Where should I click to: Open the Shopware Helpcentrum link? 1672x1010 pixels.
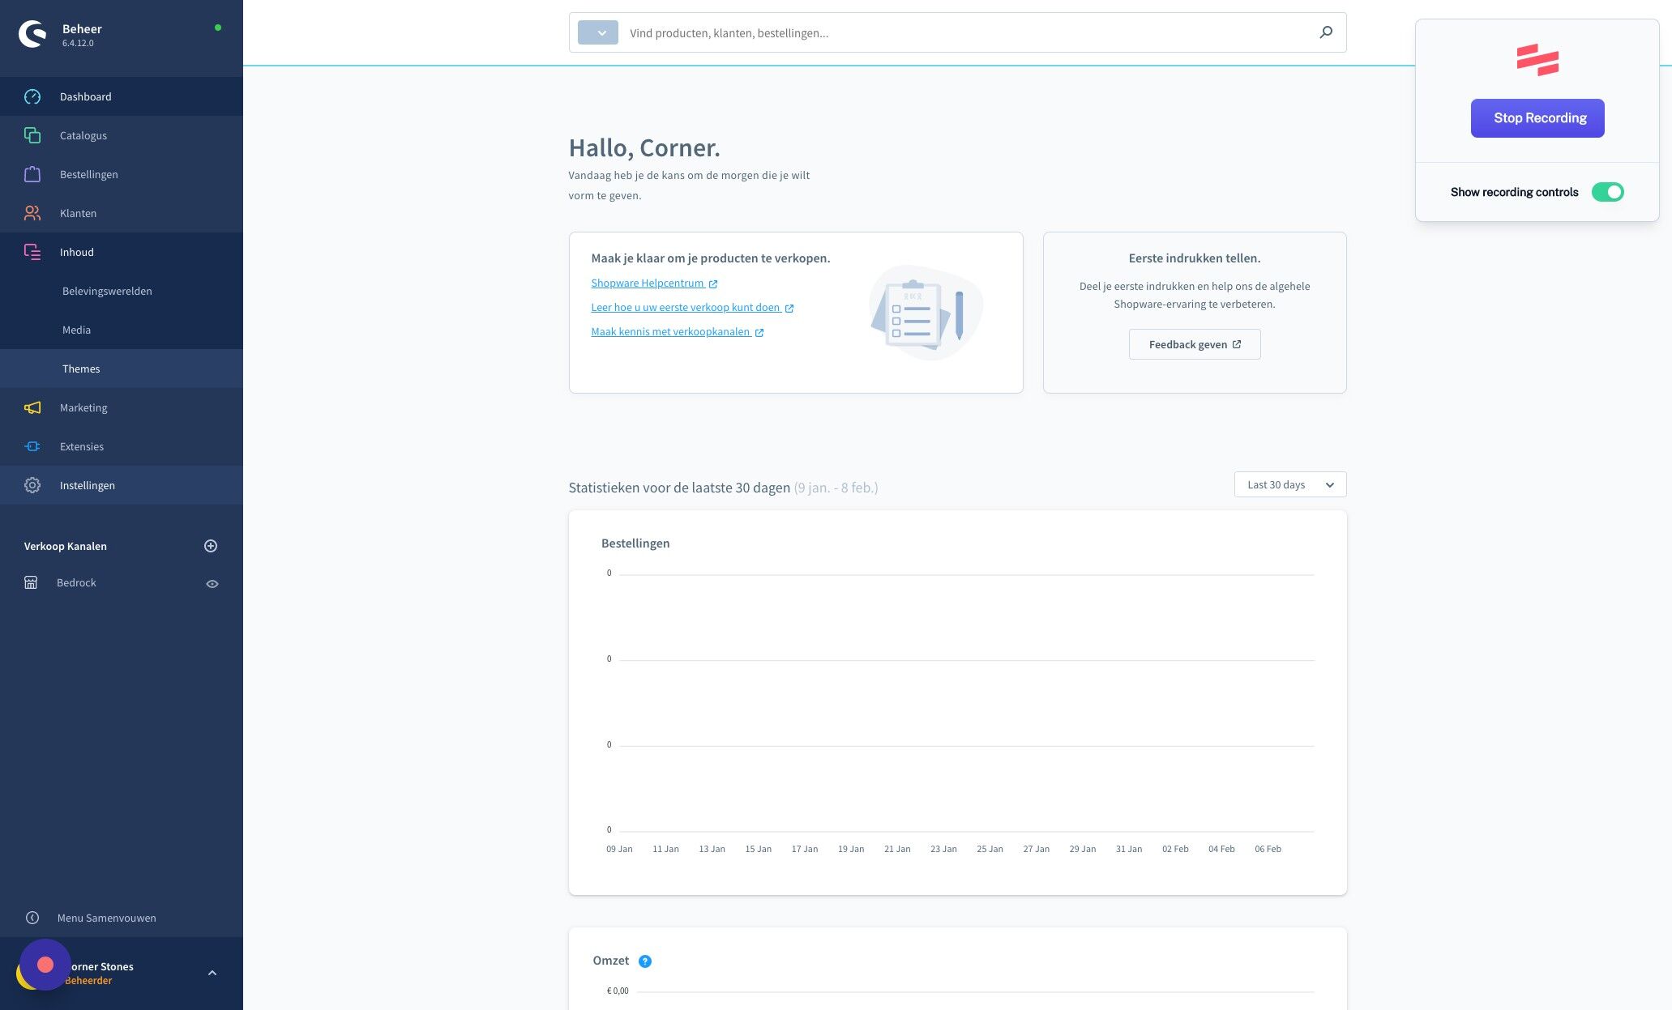tap(648, 283)
